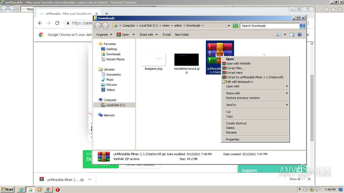
Task: Select Downloads in navigation pane
Action: [113, 54]
